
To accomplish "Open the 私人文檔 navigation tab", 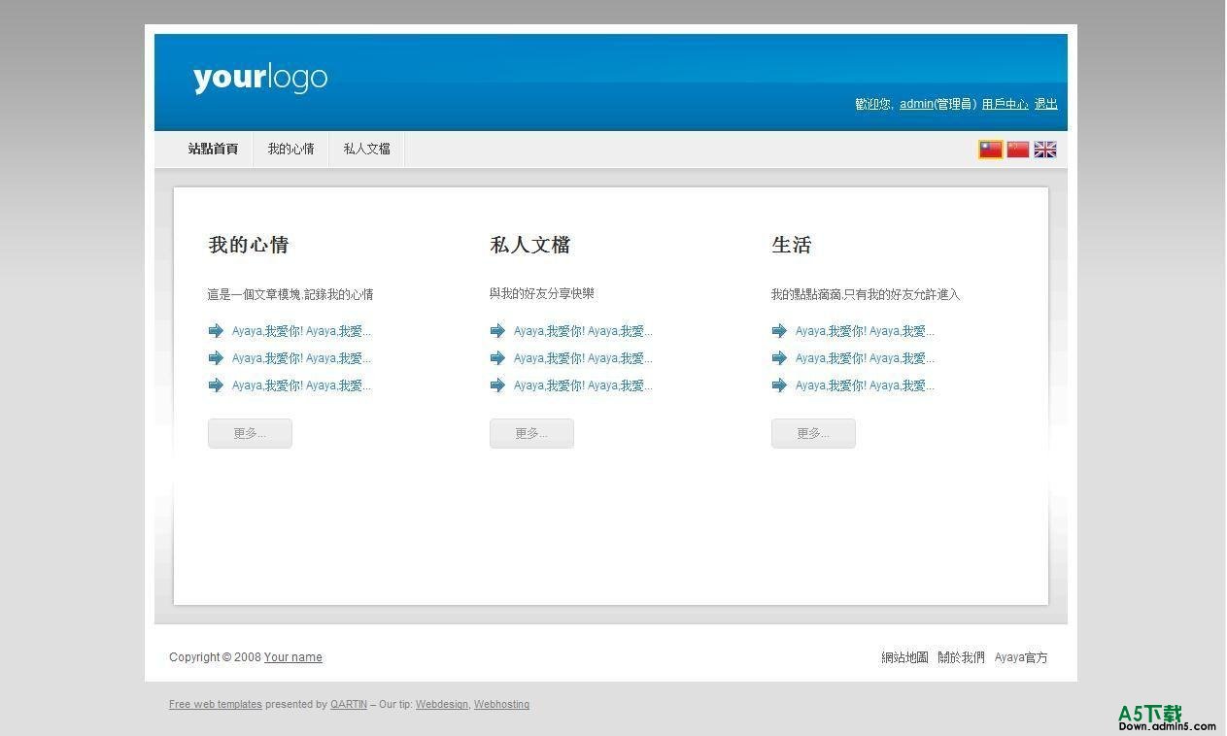I will click(366, 150).
